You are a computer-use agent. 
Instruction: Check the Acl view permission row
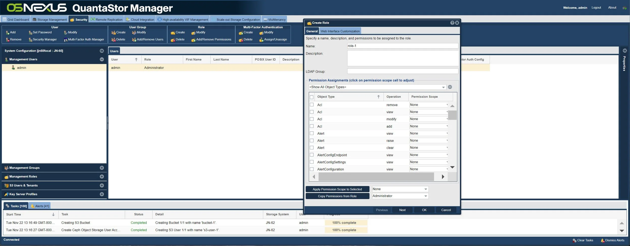pyautogui.click(x=312, y=112)
